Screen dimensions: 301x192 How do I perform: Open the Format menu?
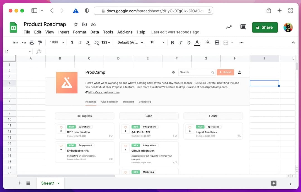[x=80, y=32]
